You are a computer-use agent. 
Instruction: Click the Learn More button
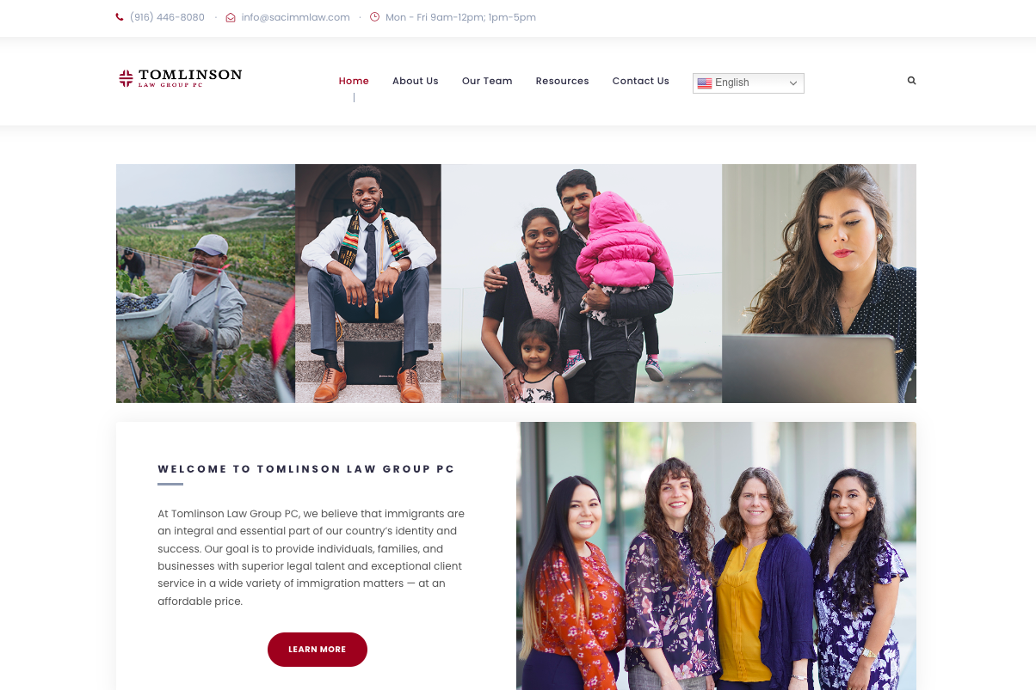318,650
